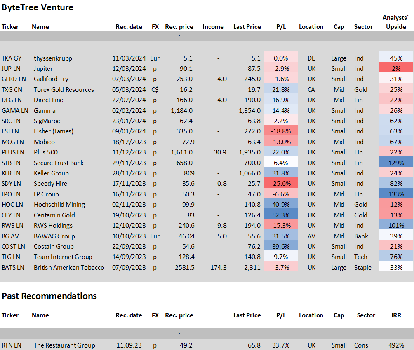Image resolution: width=414 pixels, height=350 pixels.
Task: Click Keller Group's last price 1,066.0
Action: [x=249, y=173]
